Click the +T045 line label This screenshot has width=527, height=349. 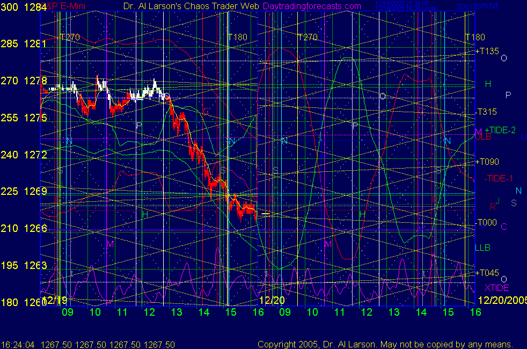tap(487, 273)
